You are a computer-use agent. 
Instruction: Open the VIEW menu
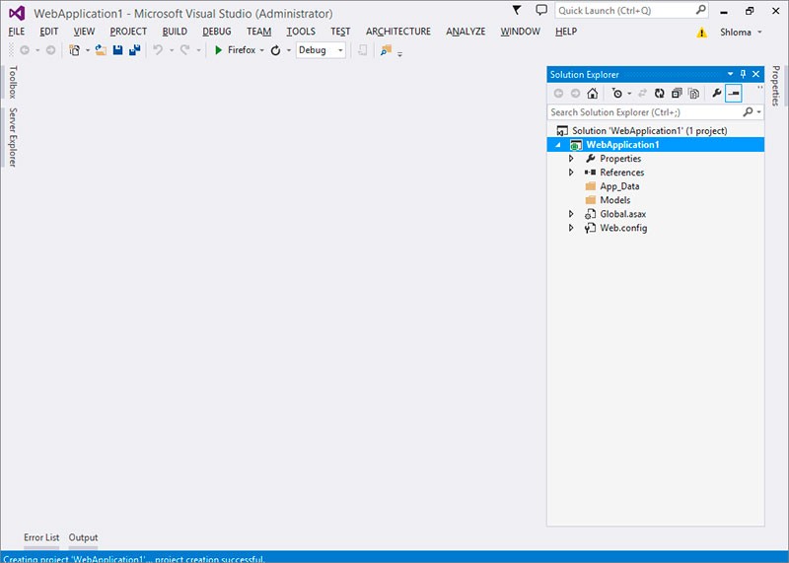(x=84, y=32)
